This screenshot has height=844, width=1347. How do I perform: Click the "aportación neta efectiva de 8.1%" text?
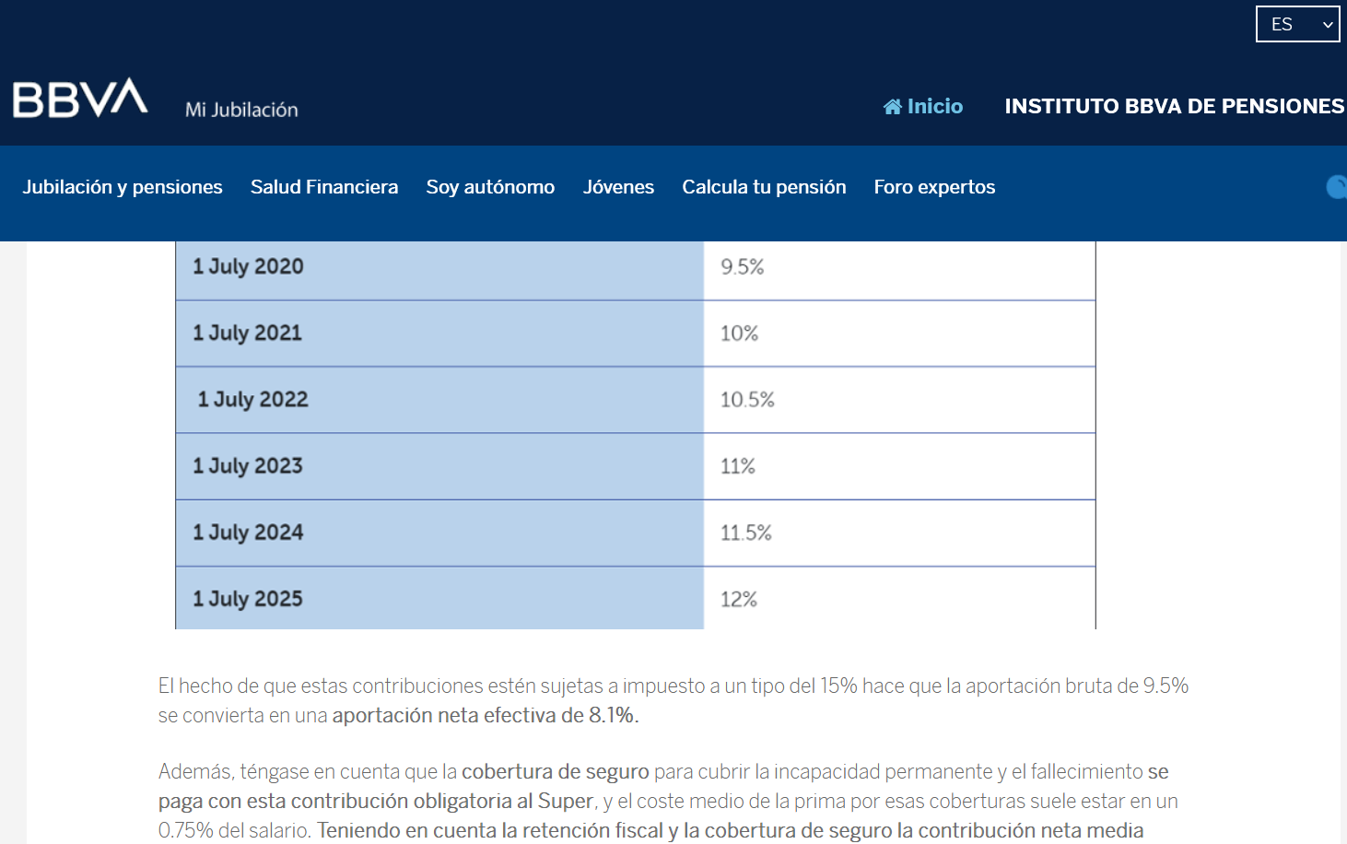pos(485,716)
